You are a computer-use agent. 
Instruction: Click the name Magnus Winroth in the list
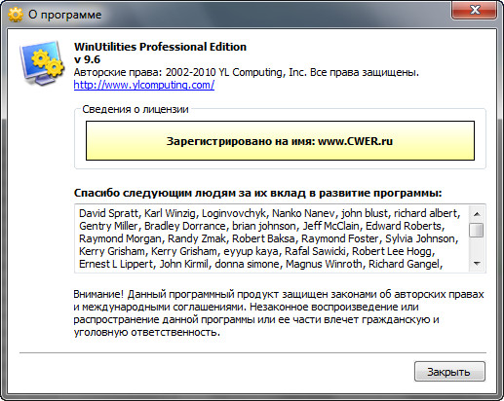pos(324,264)
